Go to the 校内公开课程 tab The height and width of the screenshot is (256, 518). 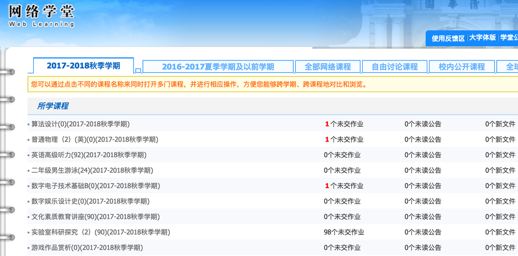coord(462,67)
